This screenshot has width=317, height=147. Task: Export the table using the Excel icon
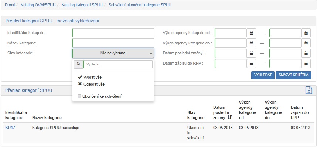pos(309,90)
